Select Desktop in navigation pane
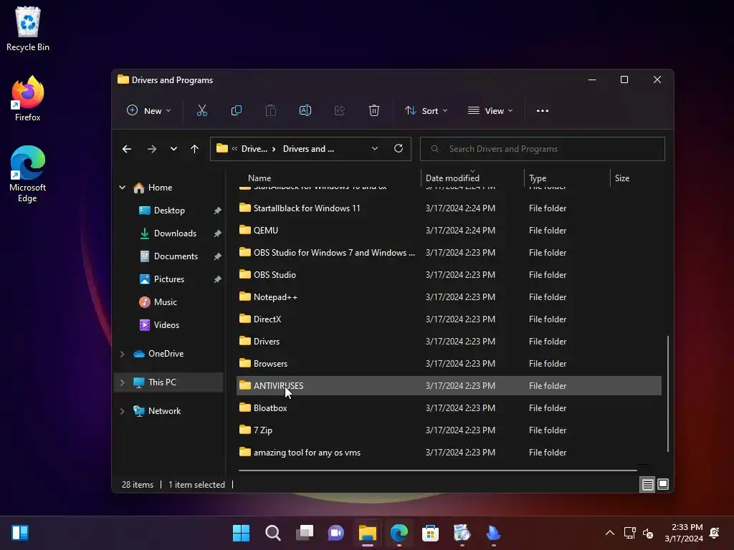Image resolution: width=734 pixels, height=550 pixels. point(169,211)
